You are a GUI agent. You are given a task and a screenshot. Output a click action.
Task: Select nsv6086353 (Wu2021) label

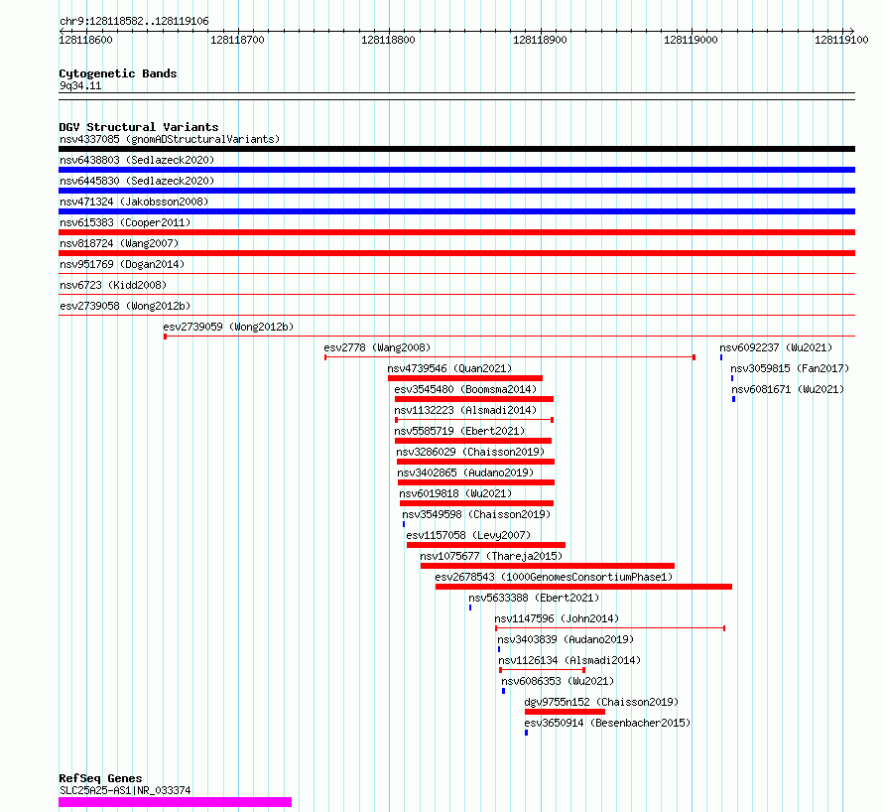click(x=558, y=681)
